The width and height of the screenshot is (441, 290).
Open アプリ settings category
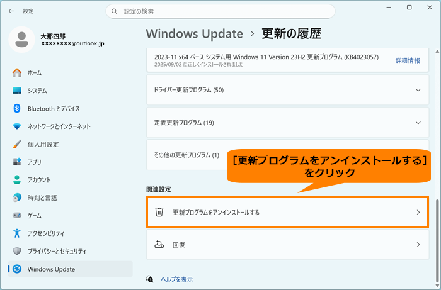coord(34,162)
